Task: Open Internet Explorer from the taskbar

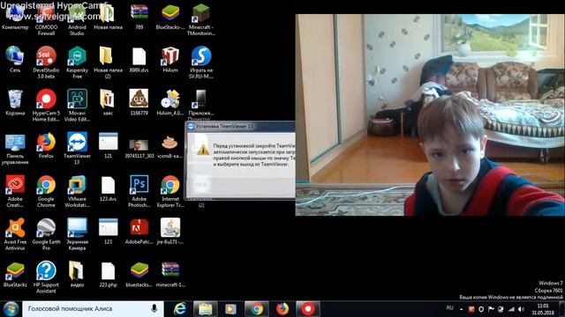Action: coord(179,309)
